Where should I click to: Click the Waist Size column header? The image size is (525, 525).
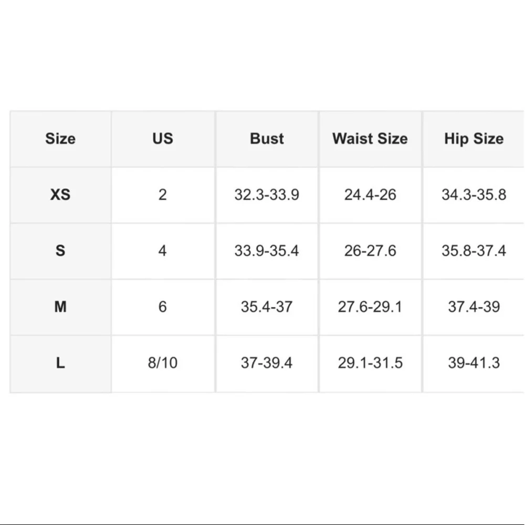tap(370, 139)
